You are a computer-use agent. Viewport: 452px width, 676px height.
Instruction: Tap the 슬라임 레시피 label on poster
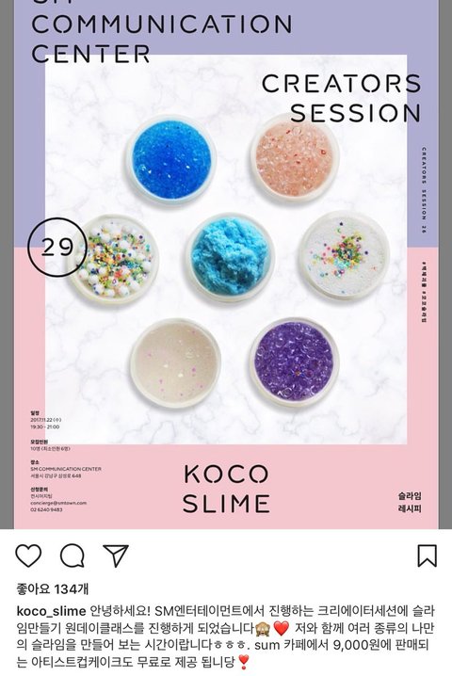point(410,502)
